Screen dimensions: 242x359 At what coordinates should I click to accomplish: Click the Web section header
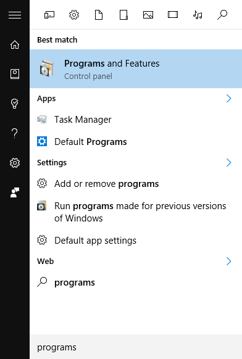click(46, 262)
